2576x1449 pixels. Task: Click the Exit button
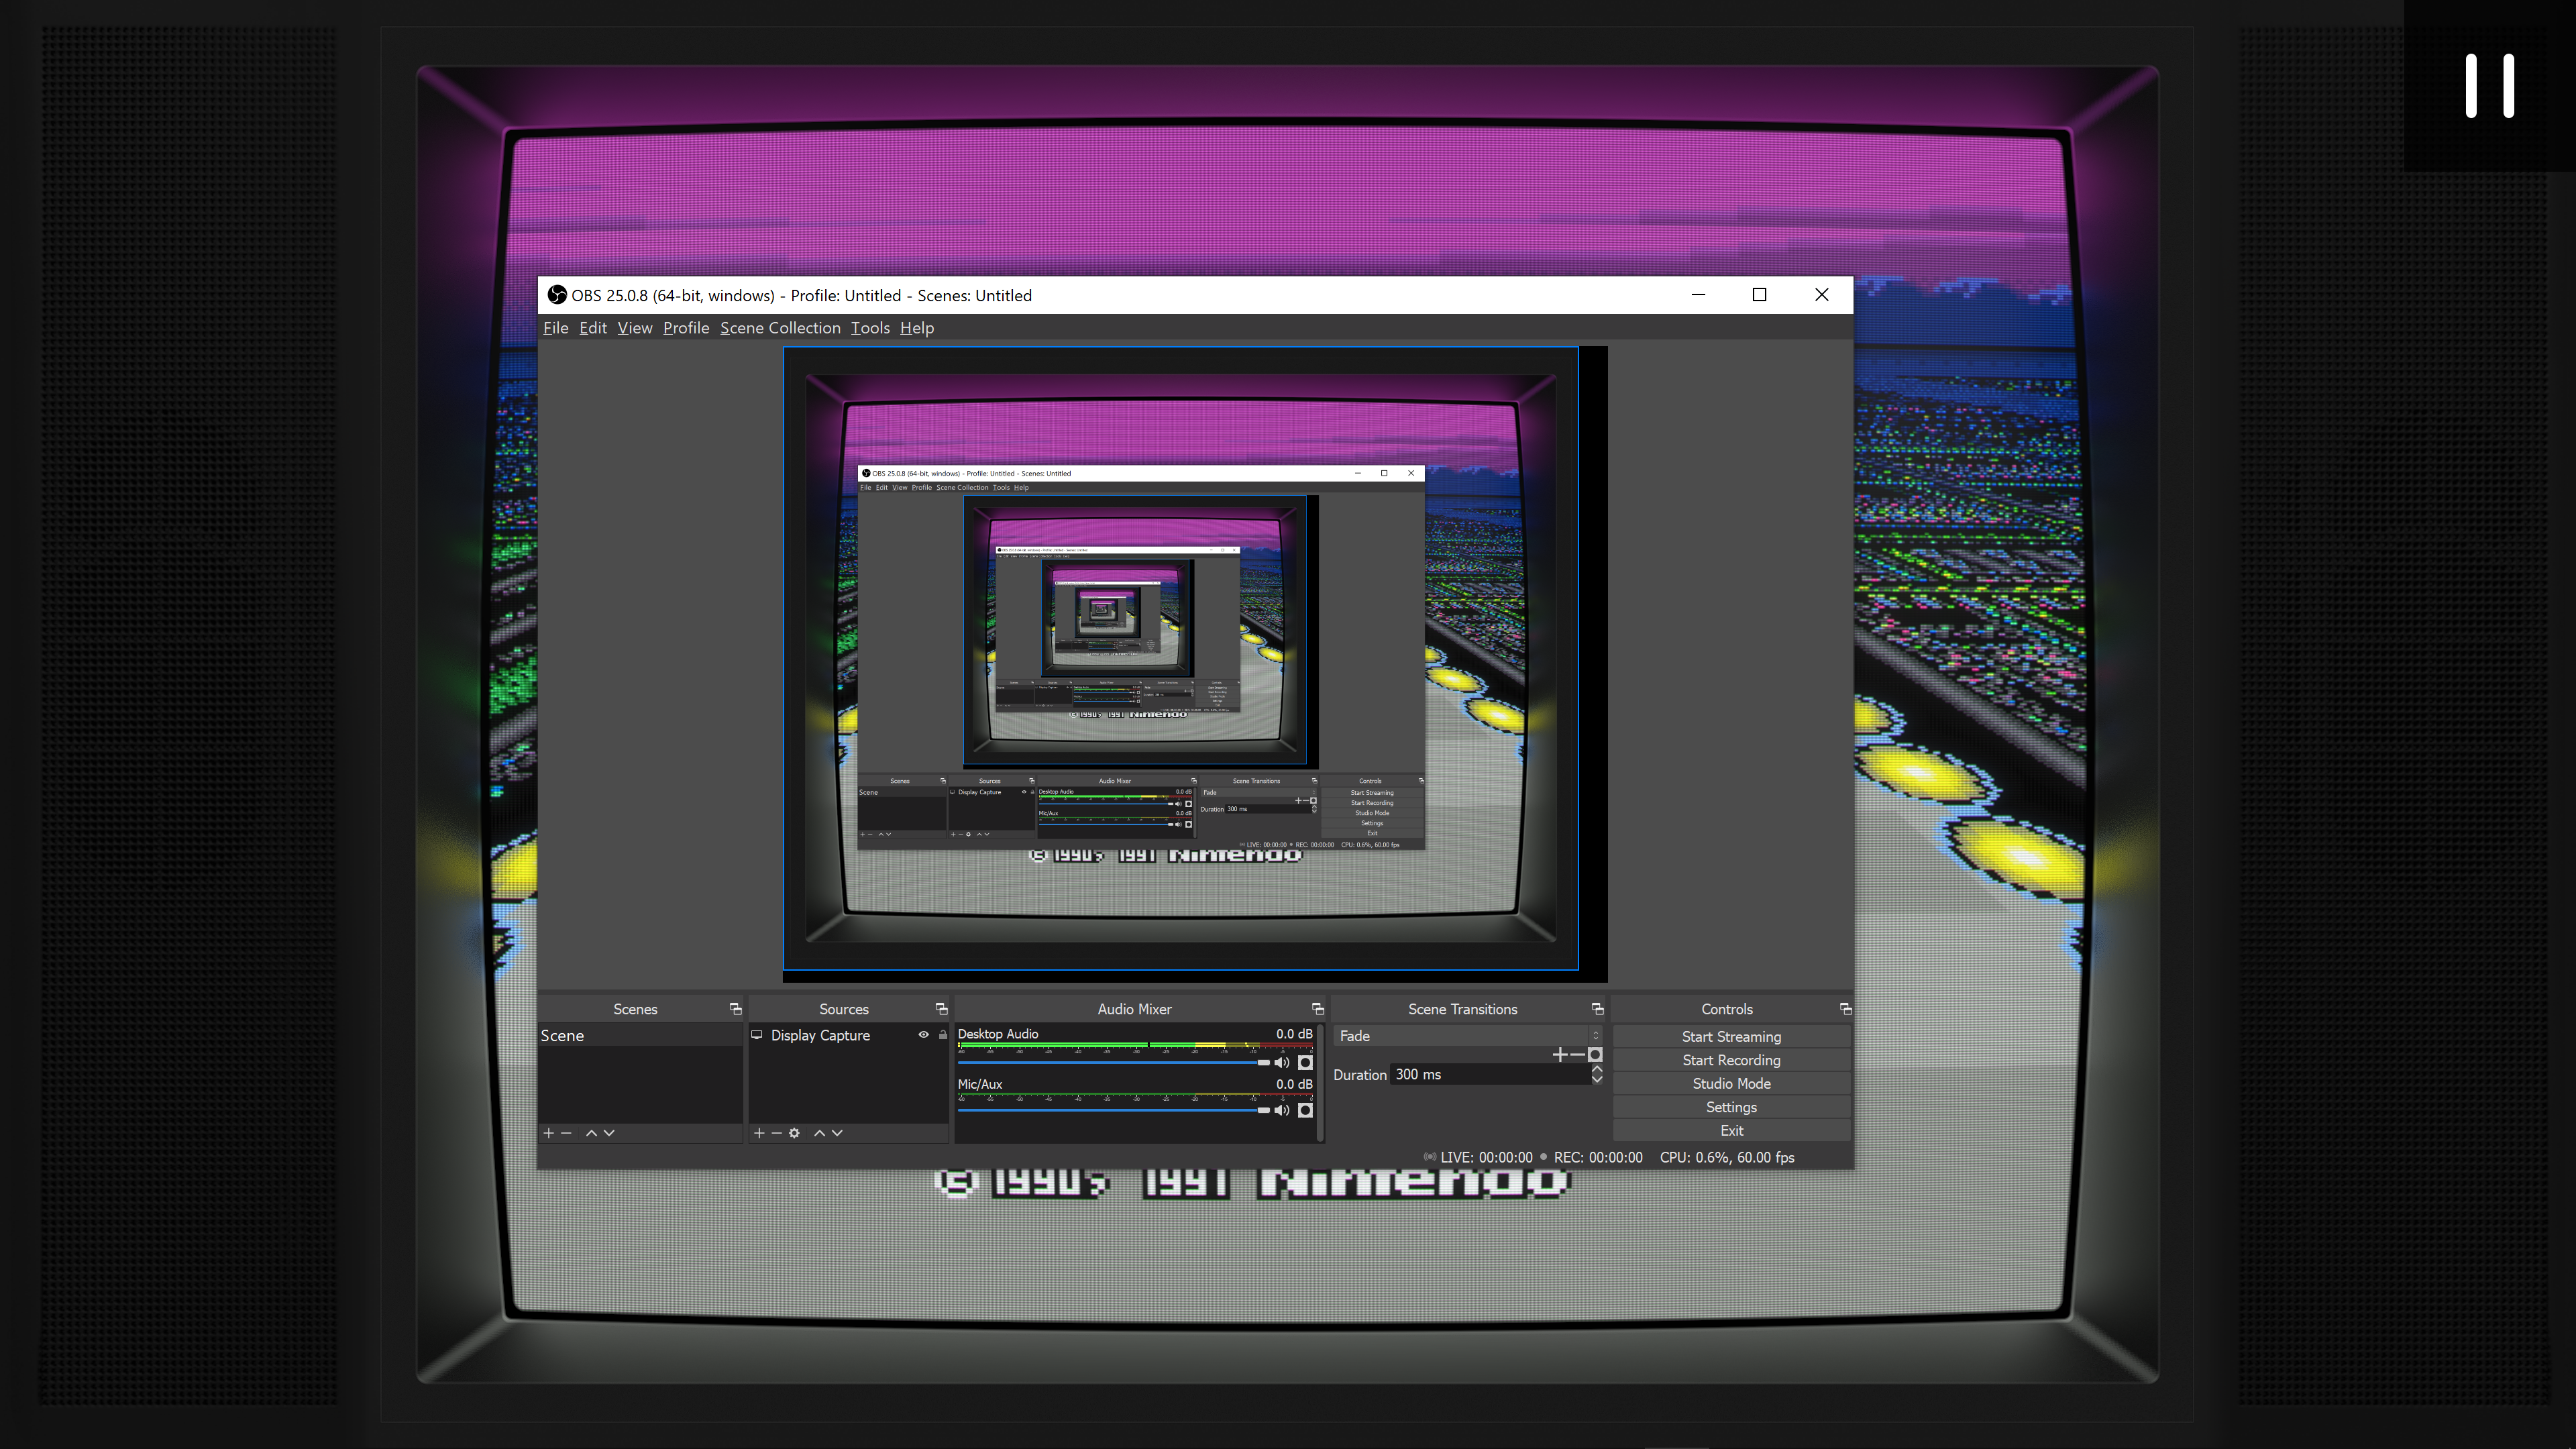tap(1731, 1131)
